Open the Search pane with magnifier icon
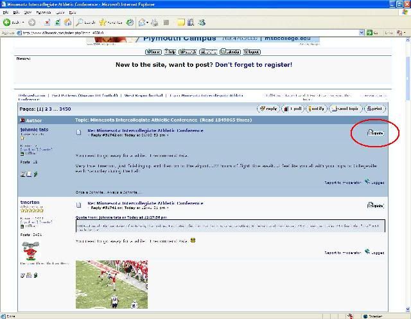The height and width of the screenshot is (319, 411). (x=85, y=23)
